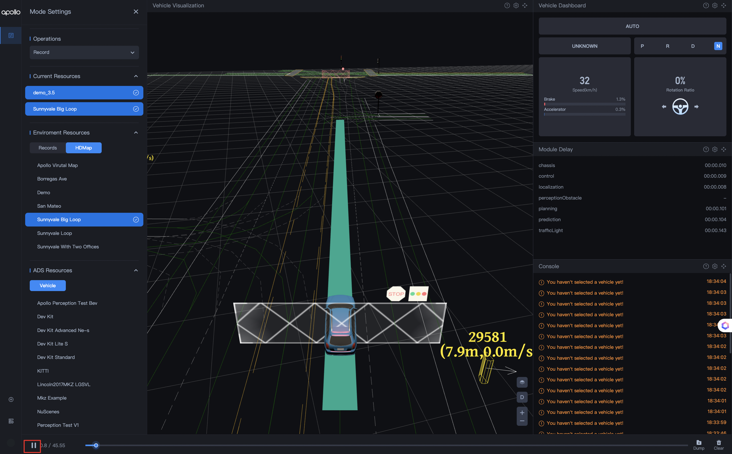Screen dimensions: 732x454
Task: Click the playback progress slider handle
Action: pyautogui.click(x=96, y=445)
